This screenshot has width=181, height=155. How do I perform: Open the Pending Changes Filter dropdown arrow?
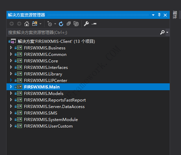click(55, 24)
